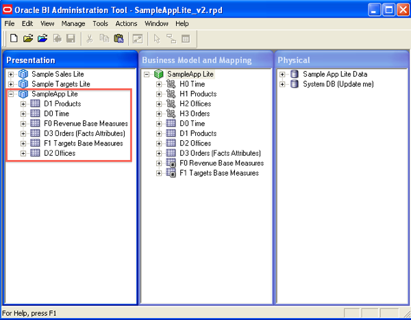Click the Check In Changes icon
Viewport: 411px width, 320px height.
click(x=57, y=38)
